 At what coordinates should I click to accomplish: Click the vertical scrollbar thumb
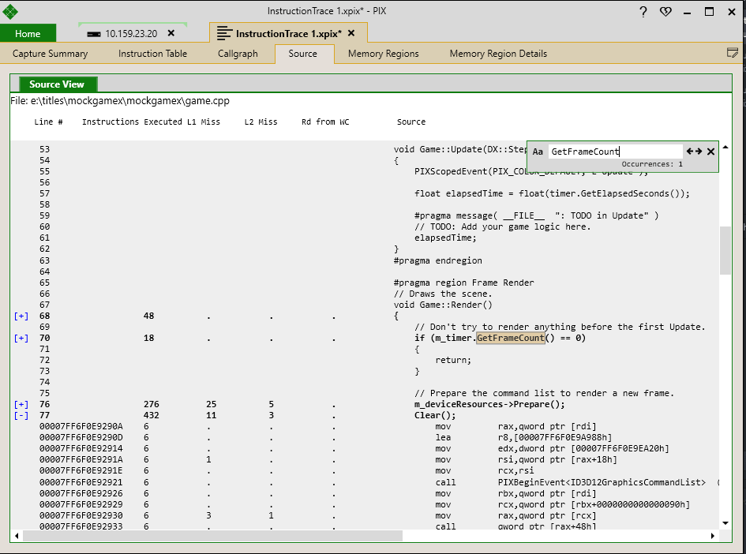(725, 251)
